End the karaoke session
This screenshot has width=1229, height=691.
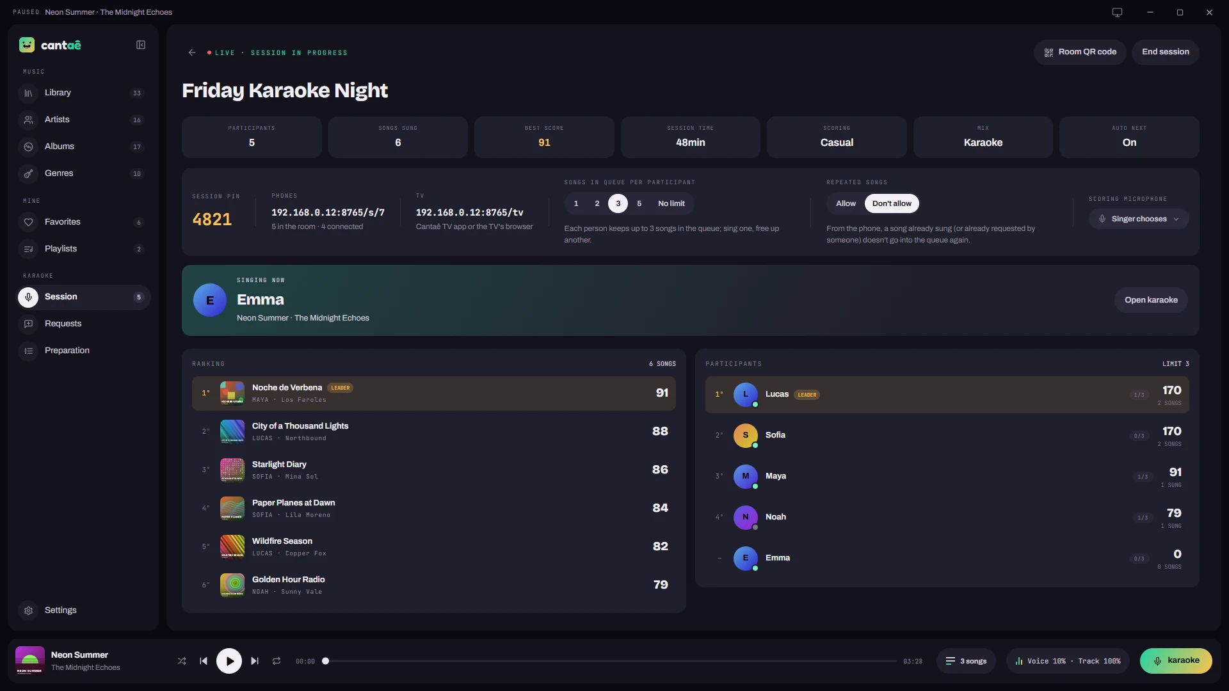(1166, 52)
